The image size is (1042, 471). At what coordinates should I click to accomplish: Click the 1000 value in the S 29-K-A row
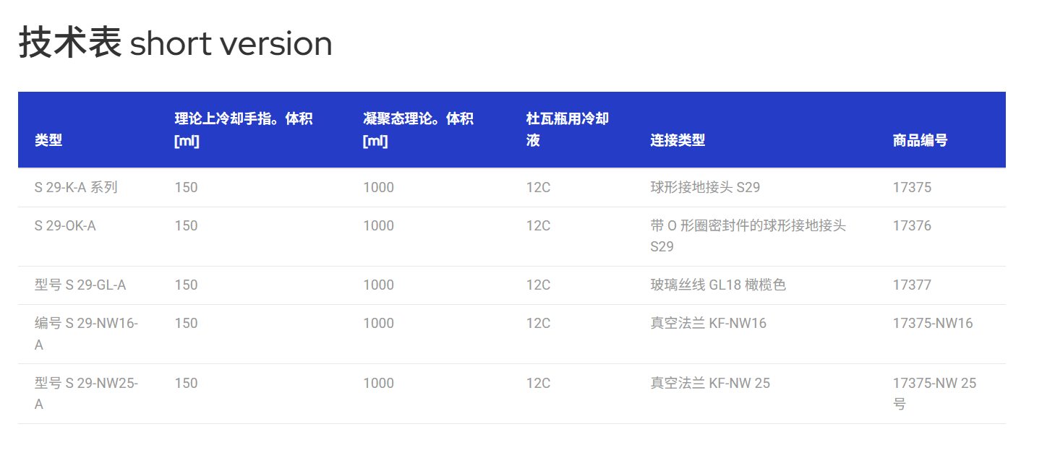(378, 188)
